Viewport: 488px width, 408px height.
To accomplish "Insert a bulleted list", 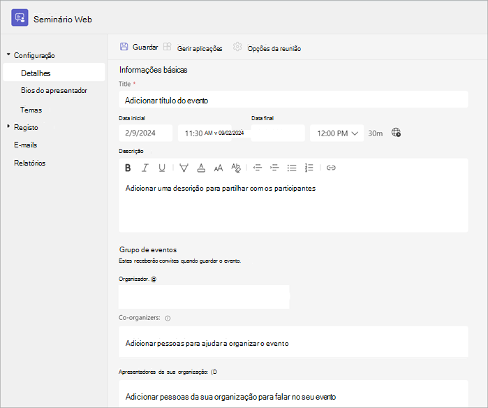I will coord(292,168).
